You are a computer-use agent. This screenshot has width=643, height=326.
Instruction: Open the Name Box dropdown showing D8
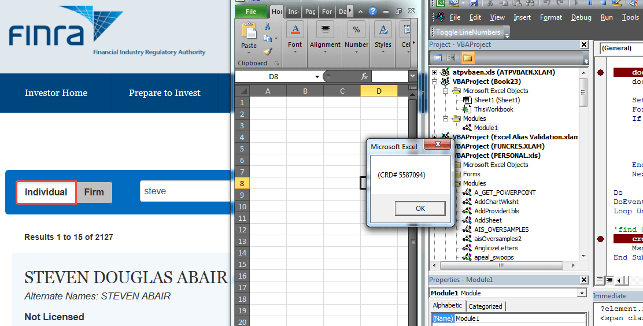pyautogui.click(x=316, y=77)
